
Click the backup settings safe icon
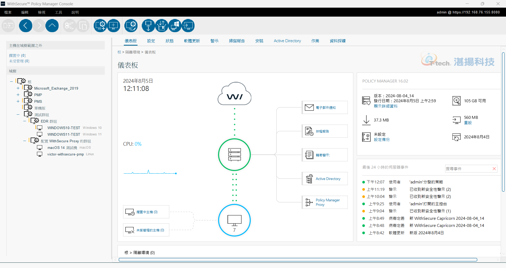(x=366, y=137)
